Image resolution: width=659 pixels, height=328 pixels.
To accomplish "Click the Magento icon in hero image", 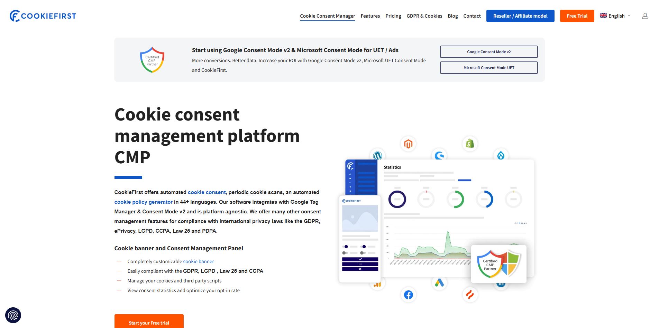I will (x=408, y=144).
